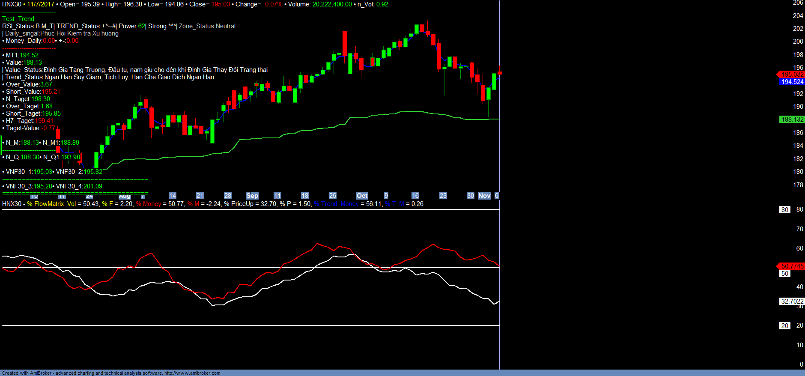Select the green 188.132 price tag
Screen dimensions: 805x376
click(792, 119)
